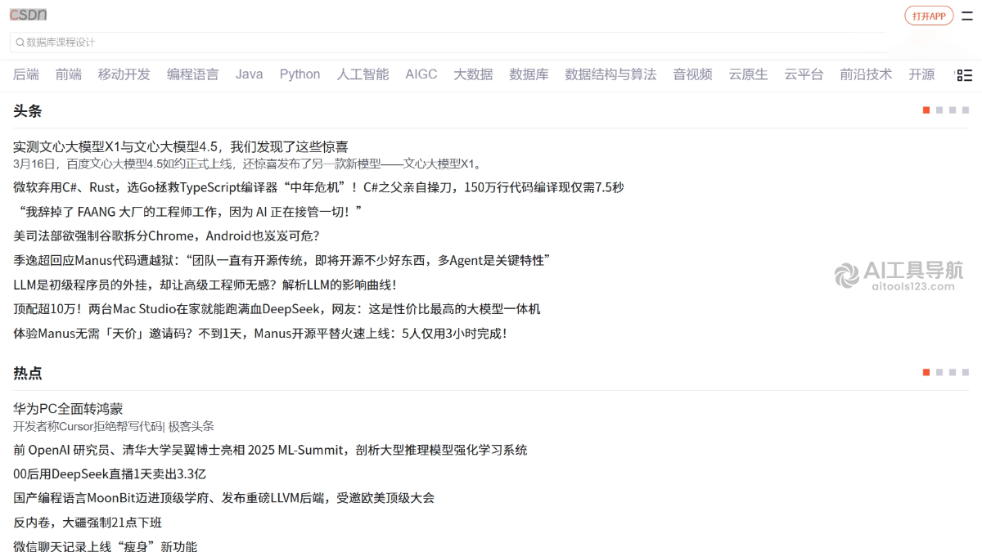The image size is (982, 552).
Task: Switch to the 云原生 tab
Action: click(749, 74)
